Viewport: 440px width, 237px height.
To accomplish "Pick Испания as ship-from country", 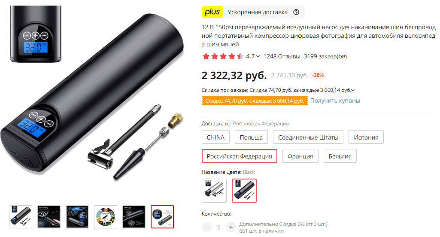I will [366, 137].
